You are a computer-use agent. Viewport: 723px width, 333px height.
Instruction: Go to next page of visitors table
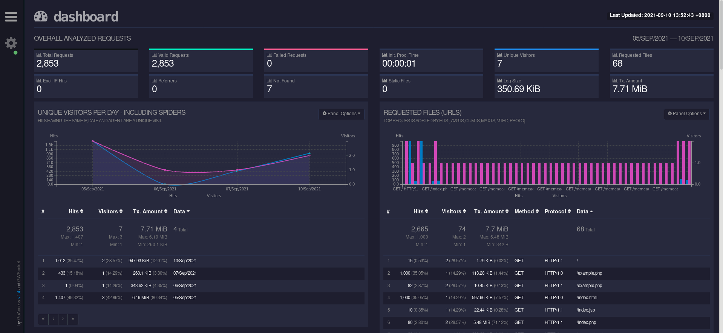(x=63, y=319)
